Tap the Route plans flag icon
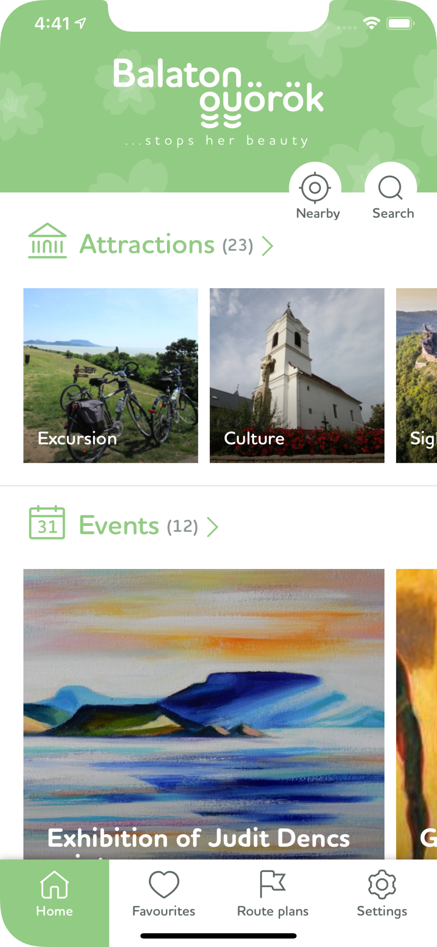The image size is (437, 947). (272, 884)
